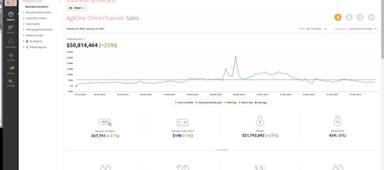
Task: Open the Settings gears icon
Action: (10, 83)
